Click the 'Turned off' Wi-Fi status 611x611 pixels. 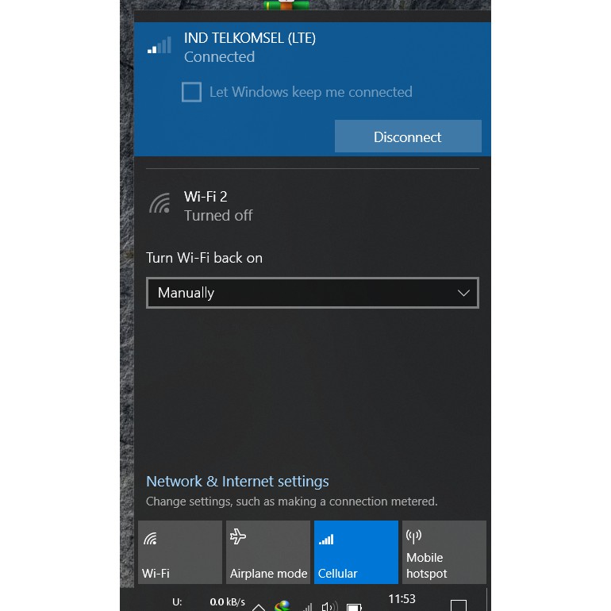(218, 216)
